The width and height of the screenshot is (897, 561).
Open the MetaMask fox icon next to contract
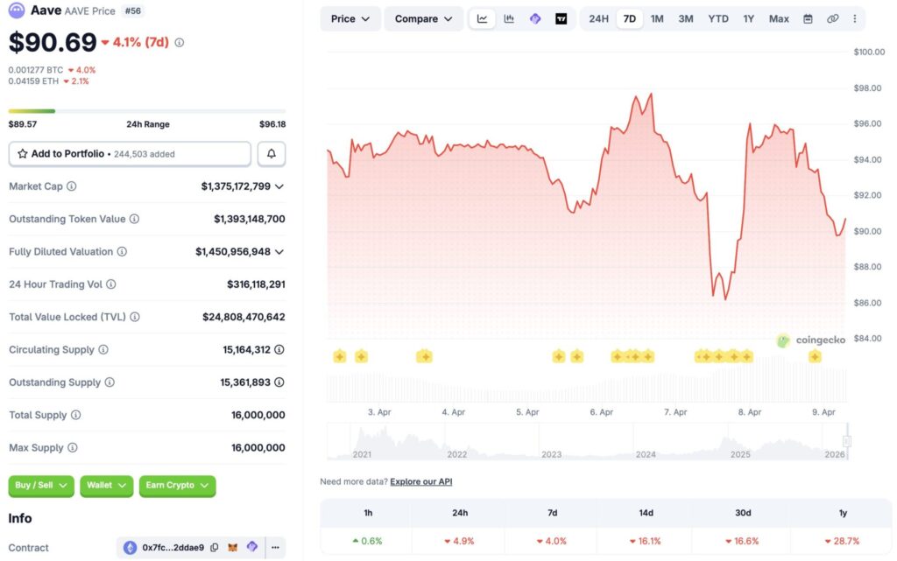(234, 547)
